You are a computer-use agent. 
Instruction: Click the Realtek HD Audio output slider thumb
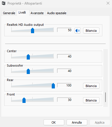click(x=32, y=30)
